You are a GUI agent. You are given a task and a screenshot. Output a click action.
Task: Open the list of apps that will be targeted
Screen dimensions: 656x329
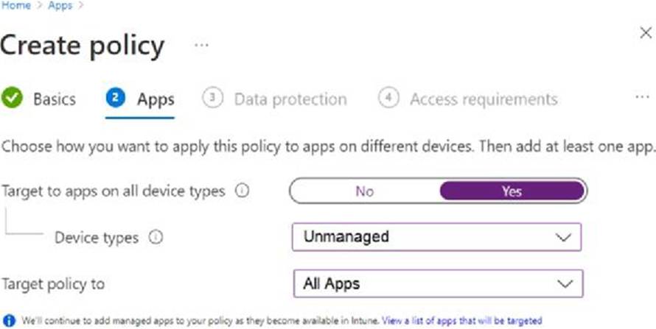pyautogui.click(x=461, y=321)
